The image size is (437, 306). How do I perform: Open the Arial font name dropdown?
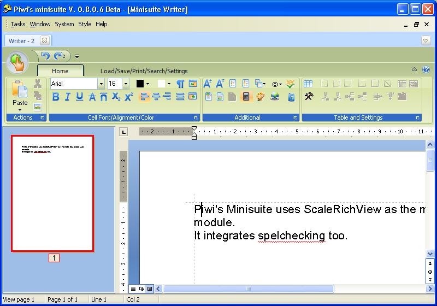101,84
